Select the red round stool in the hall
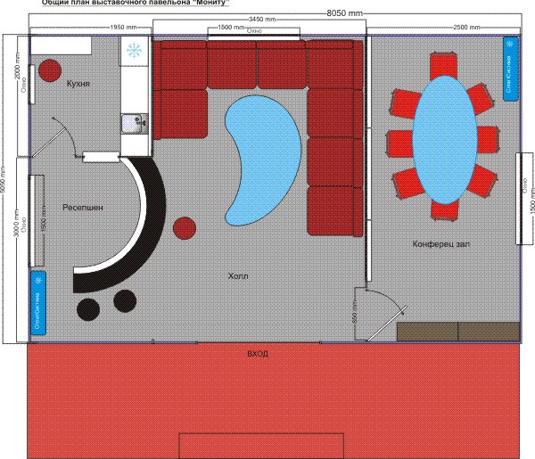This screenshot has width=535, height=459. click(185, 228)
